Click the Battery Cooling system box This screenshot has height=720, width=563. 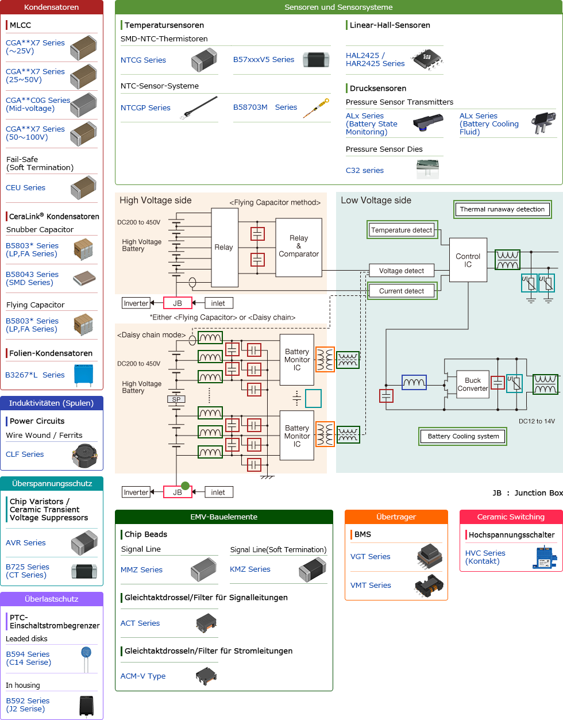point(463,436)
